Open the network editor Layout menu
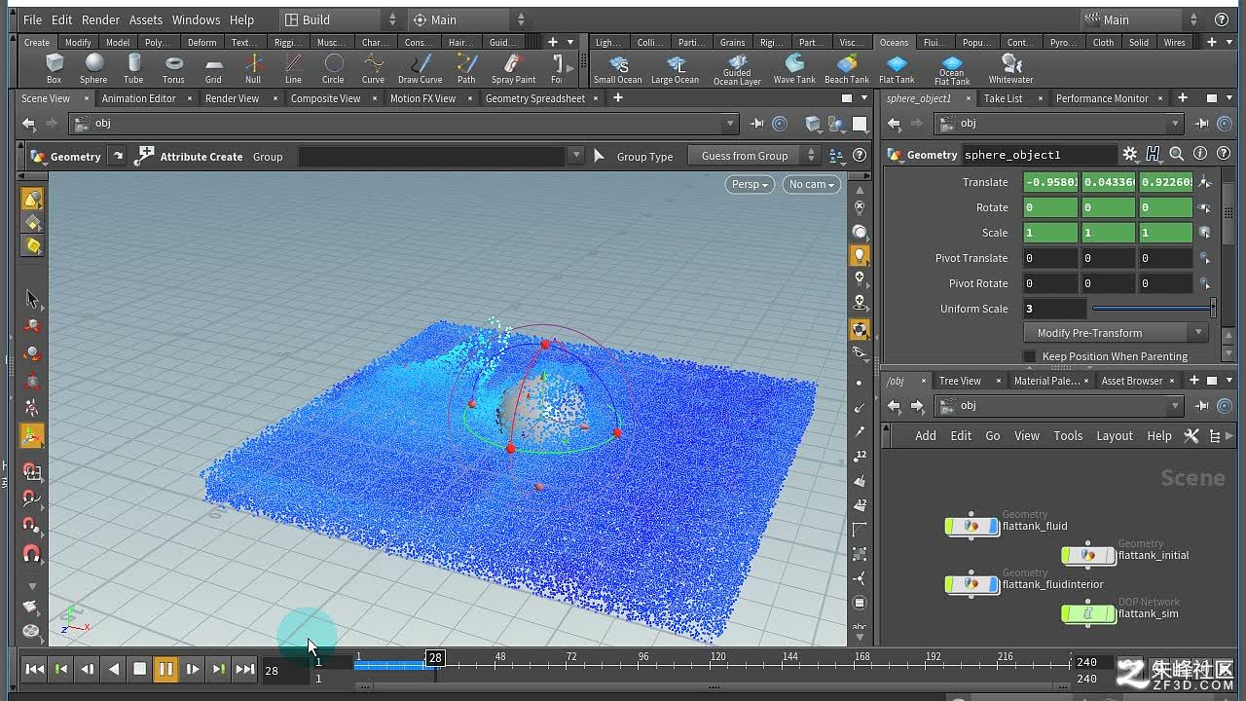Viewport: 1246px width, 701px height. (x=1114, y=436)
